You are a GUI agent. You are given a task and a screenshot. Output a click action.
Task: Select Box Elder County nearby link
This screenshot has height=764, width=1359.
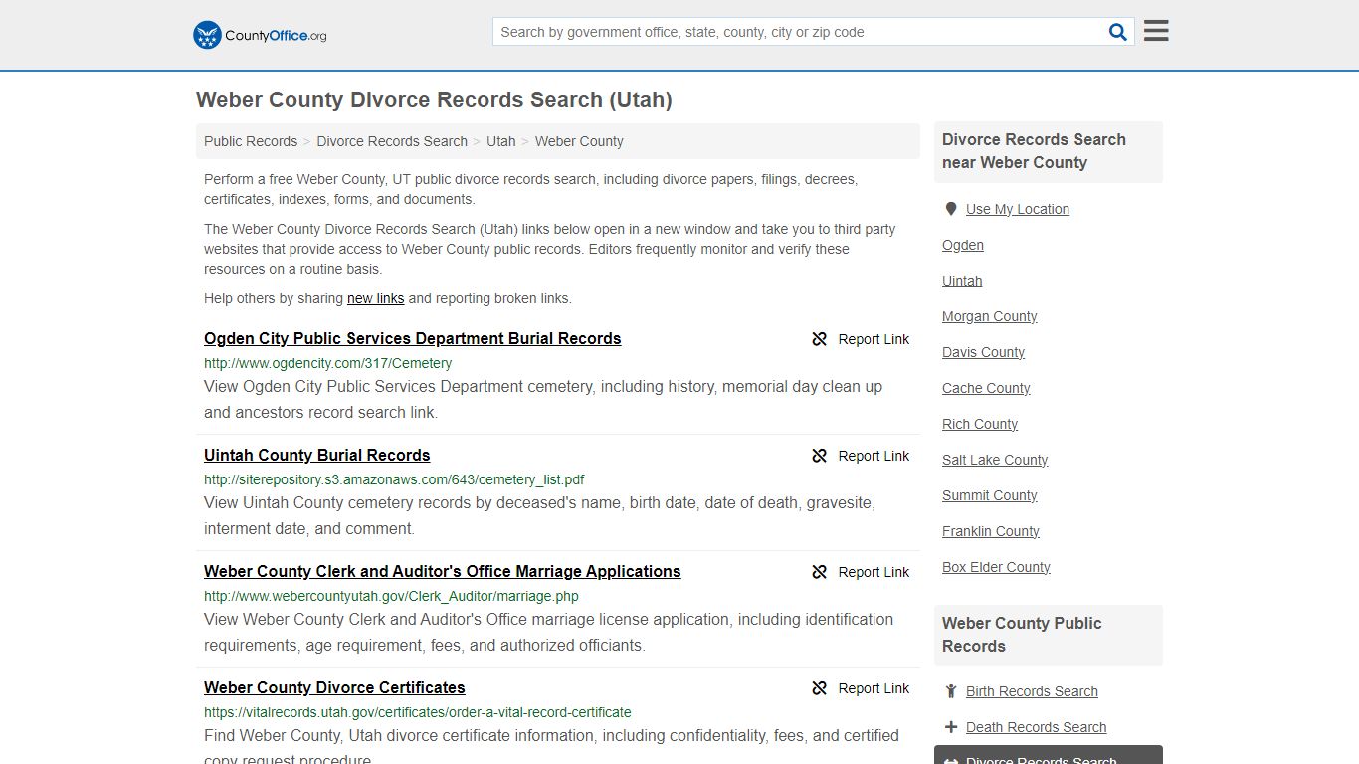[996, 567]
